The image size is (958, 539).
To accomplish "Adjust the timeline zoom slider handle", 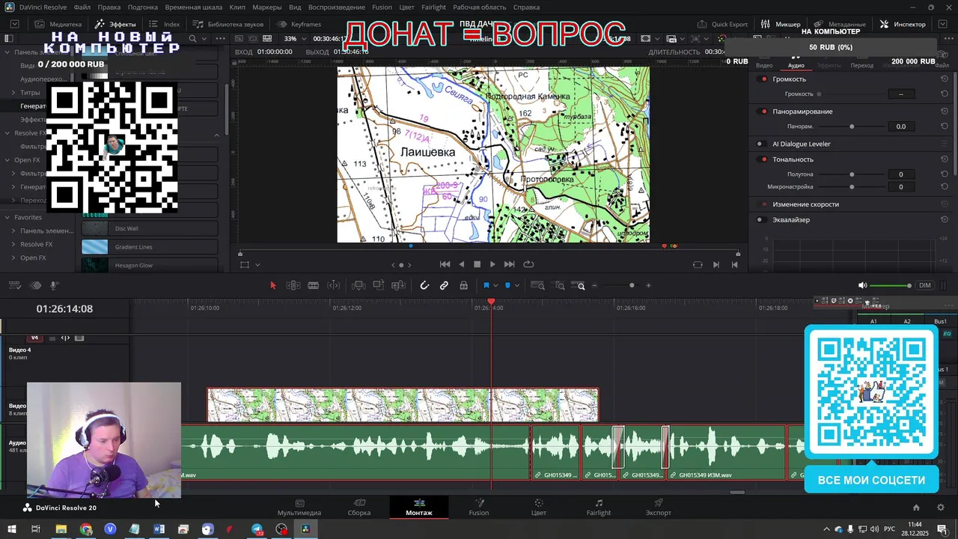I will coord(632,285).
